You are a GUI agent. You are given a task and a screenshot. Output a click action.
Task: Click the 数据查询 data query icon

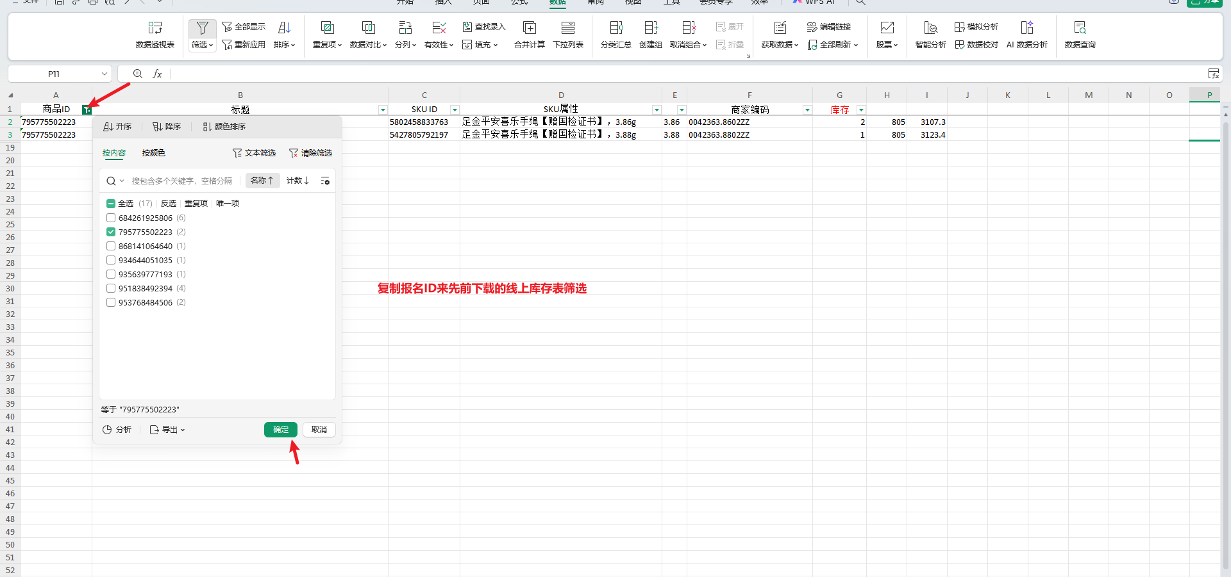1080,28
